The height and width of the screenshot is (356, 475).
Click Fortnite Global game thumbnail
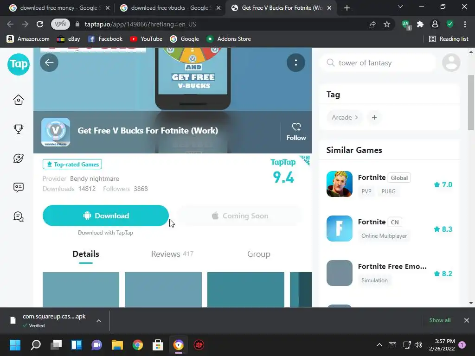(339, 184)
